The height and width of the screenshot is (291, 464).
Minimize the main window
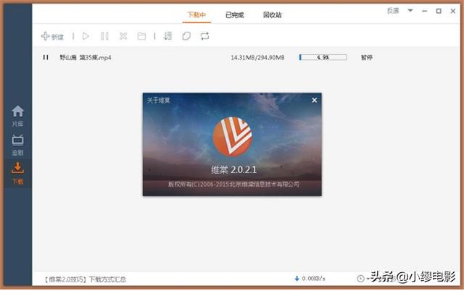(x=425, y=11)
